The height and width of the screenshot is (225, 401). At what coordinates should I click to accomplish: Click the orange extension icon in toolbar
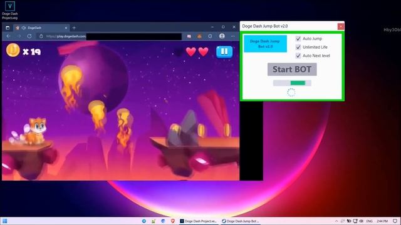199,36
